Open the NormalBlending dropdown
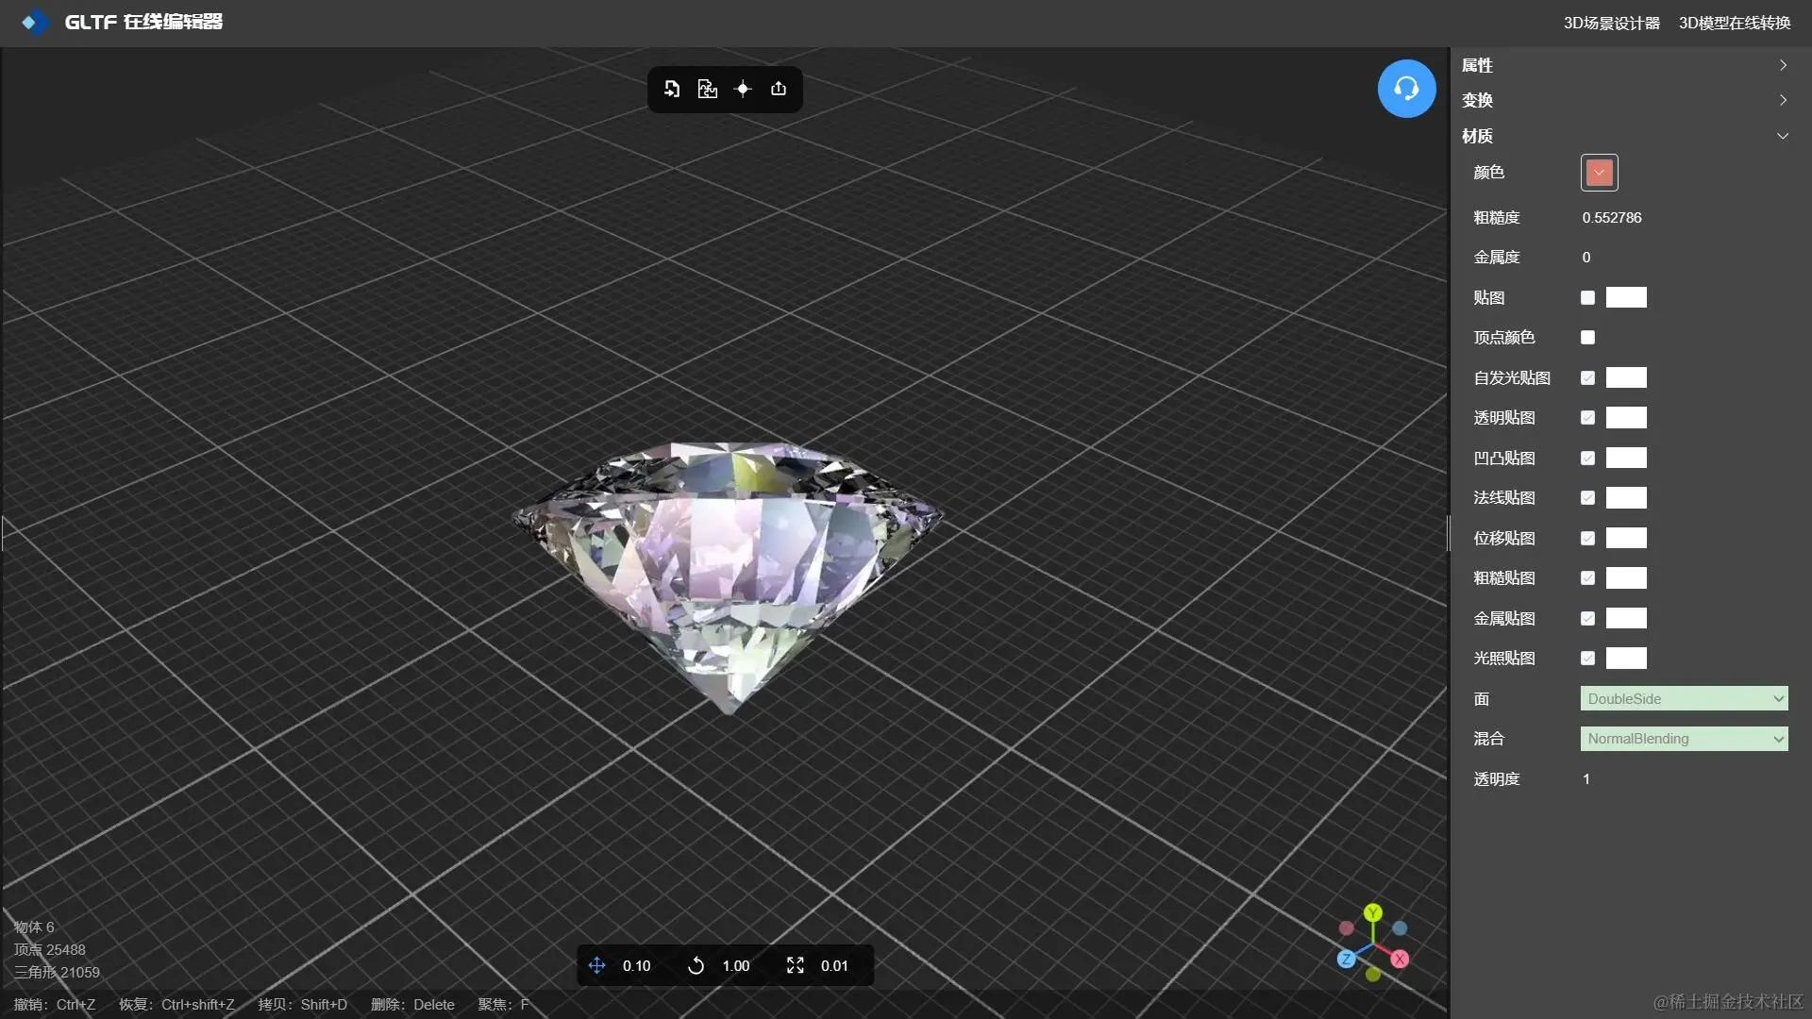The image size is (1812, 1019). point(1684,739)
